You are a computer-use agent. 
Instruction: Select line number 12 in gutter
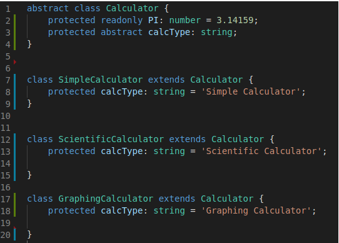point(6,140)
